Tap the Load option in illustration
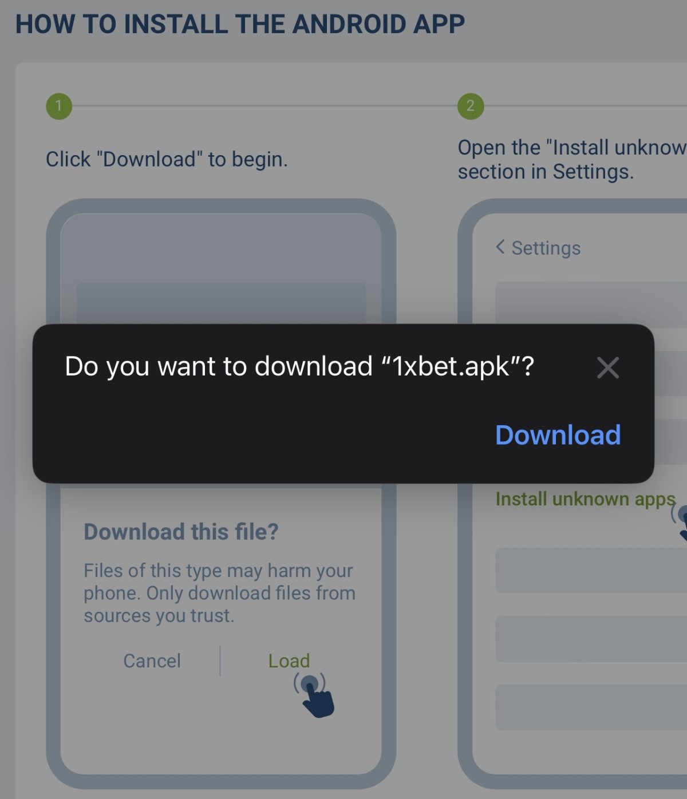 (289, 661)
